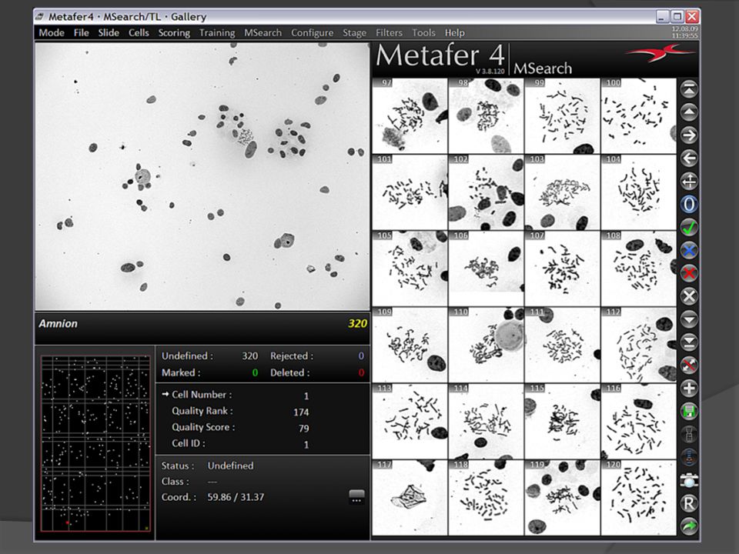Click the left arrow navigation icon
Image resolution: width=739 pixels, height=554 pixels.
688,159
